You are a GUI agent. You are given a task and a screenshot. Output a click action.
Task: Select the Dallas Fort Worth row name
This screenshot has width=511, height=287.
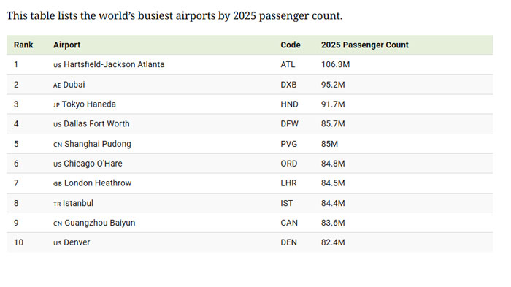coord(96,123)
